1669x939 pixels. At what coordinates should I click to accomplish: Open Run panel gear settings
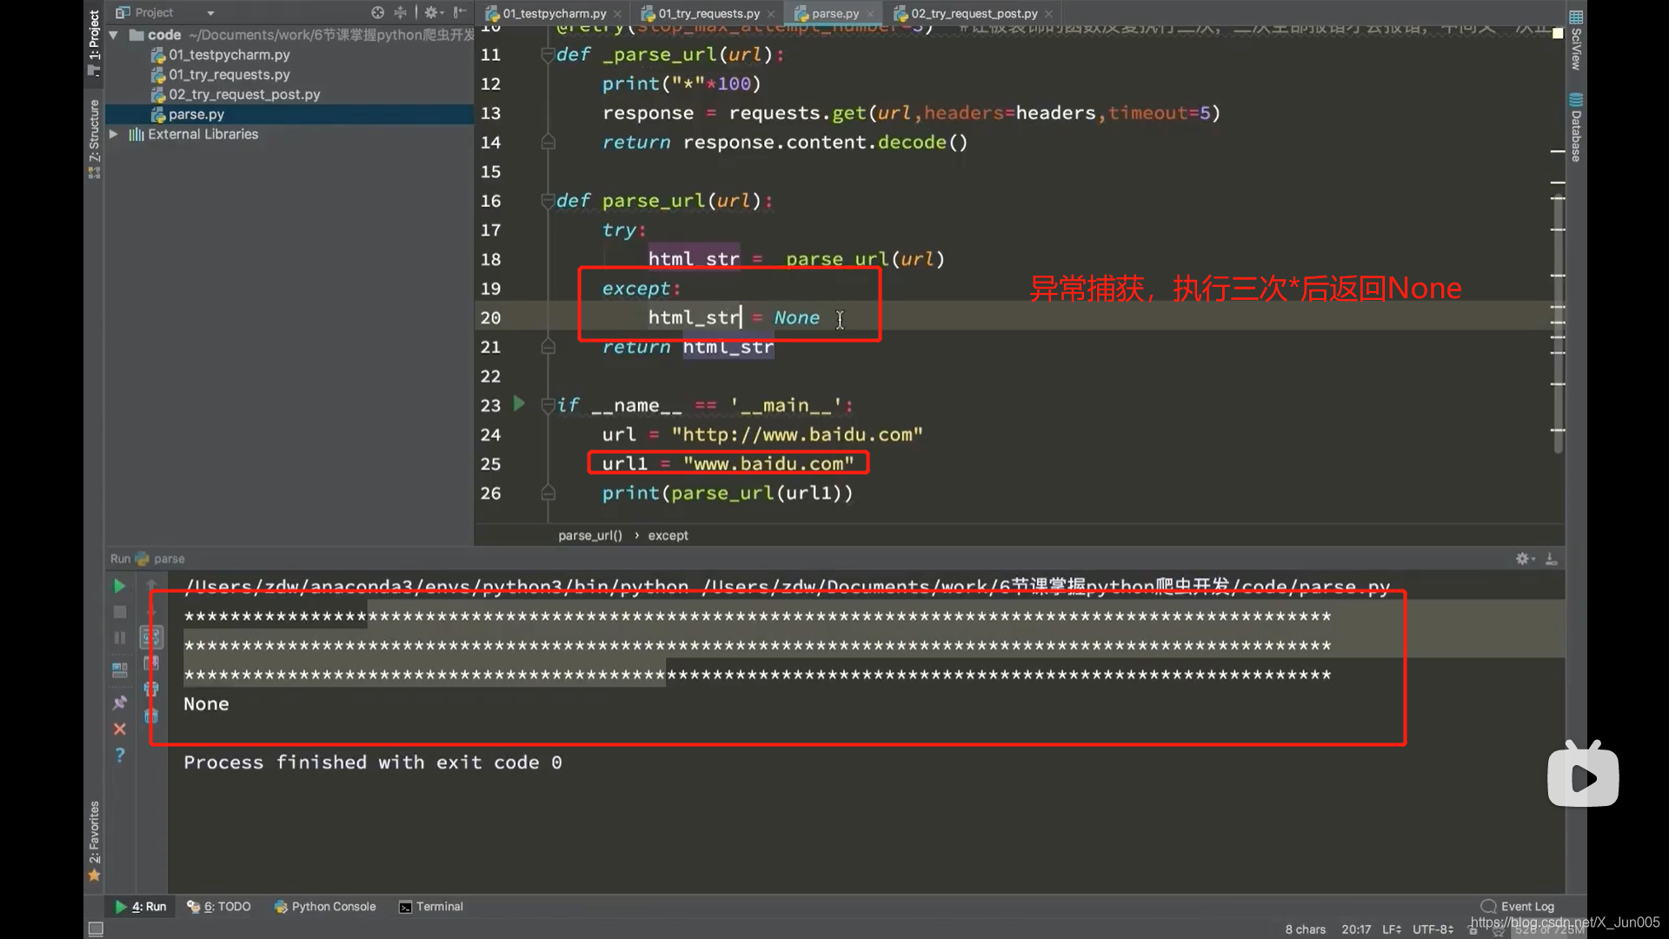(x=1523, y=558)
